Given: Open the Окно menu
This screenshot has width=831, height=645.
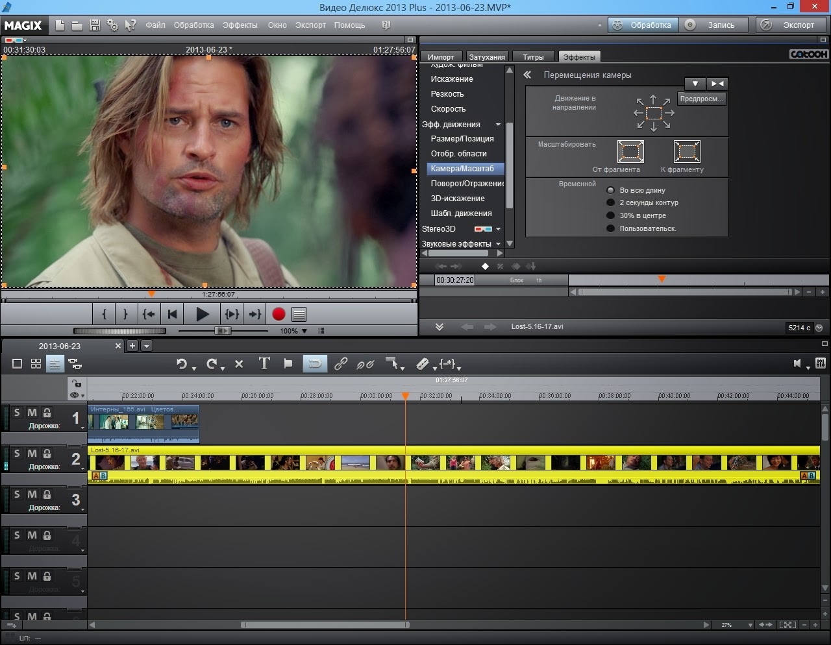Looking at the screenshot, I should [277, 25].
